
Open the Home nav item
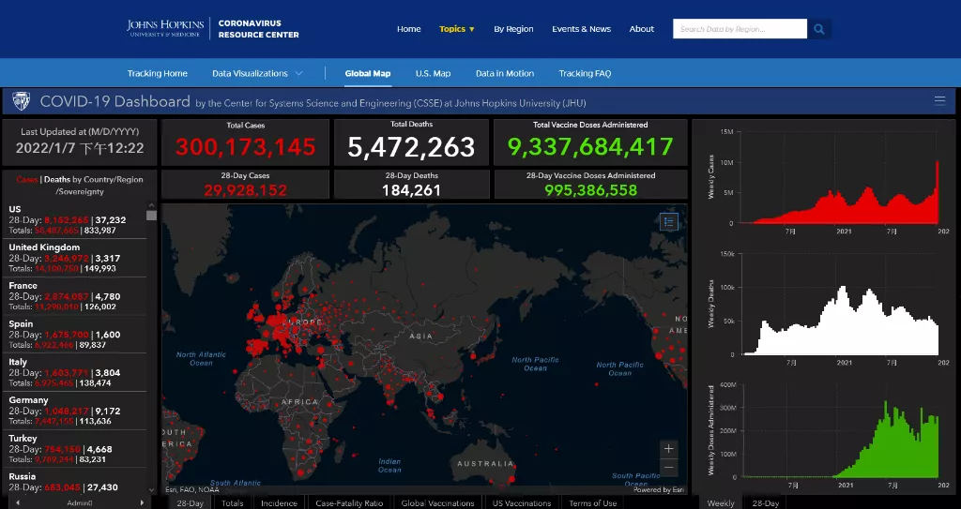(x=409, y=29)
